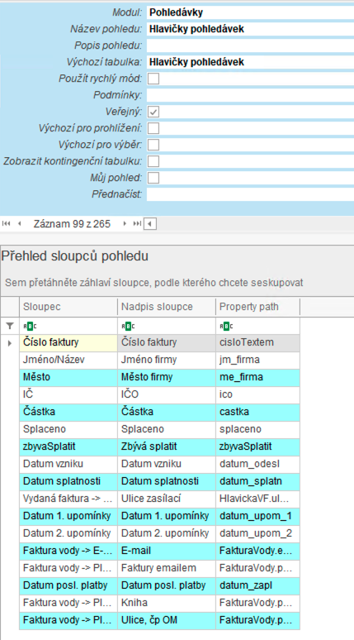Select the datum_splatn cell
The width and height of the screenshot is (354, 640).
tap(257, 481)
